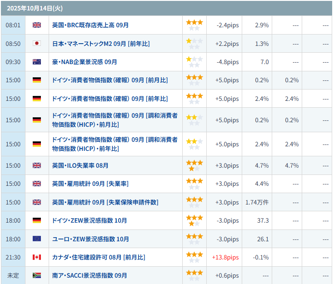
Task: Click the Canada flag icon
Action: [x=37, y=257]
